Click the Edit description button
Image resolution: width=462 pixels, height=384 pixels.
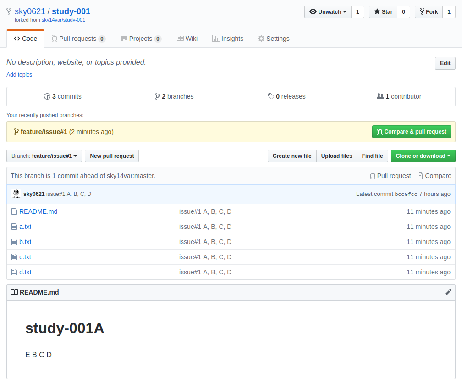coord(445,63)
